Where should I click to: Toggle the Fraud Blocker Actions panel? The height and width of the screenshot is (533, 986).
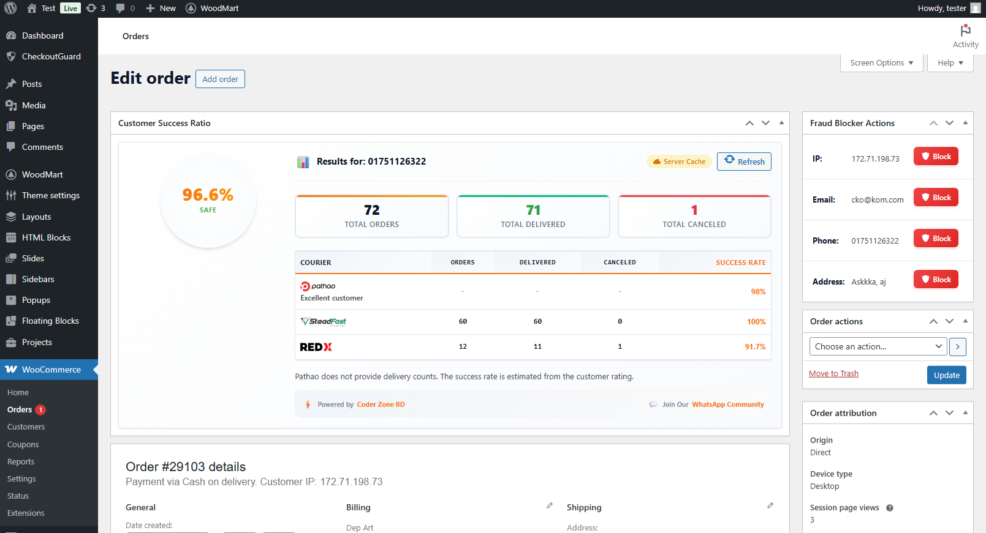click(965, 123)
